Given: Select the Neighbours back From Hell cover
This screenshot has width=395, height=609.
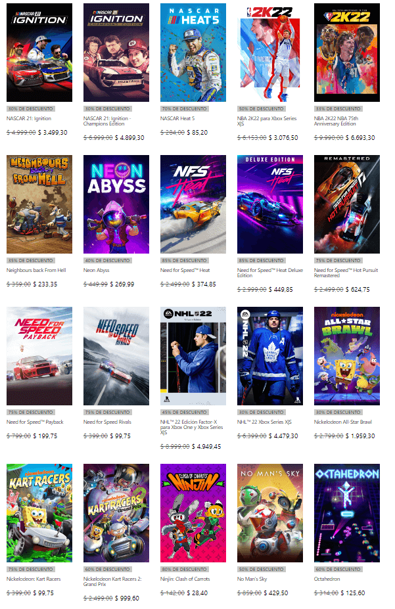Looking at the screenshot, I should pos(39,204).
